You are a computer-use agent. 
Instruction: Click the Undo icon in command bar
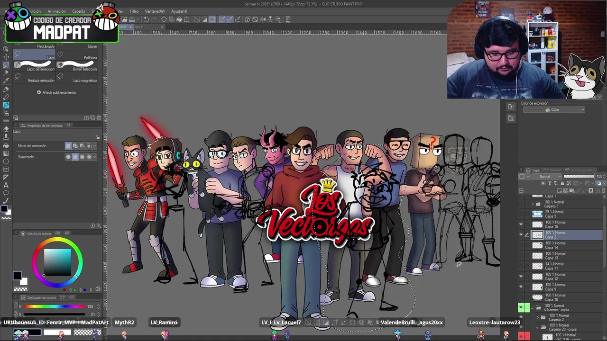(x=146, y=19)
